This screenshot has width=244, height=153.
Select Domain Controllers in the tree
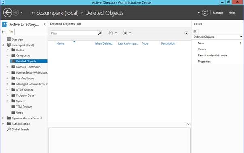[28, 67]
